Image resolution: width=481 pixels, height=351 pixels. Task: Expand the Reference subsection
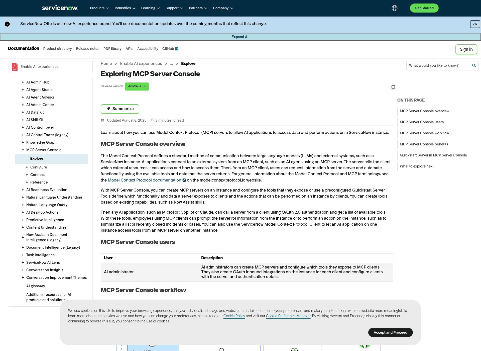pyautogui.click(x=27, y=182)
